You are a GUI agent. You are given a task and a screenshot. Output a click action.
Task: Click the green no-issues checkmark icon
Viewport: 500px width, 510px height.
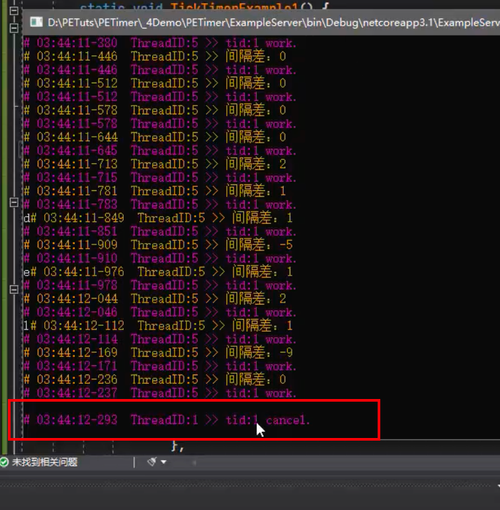[5, 462]
